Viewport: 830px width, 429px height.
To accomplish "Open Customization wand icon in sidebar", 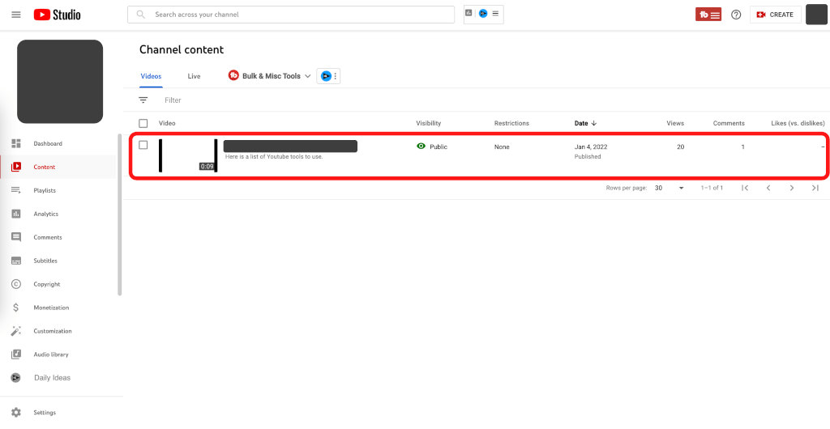I will click(x=16, y=331).
